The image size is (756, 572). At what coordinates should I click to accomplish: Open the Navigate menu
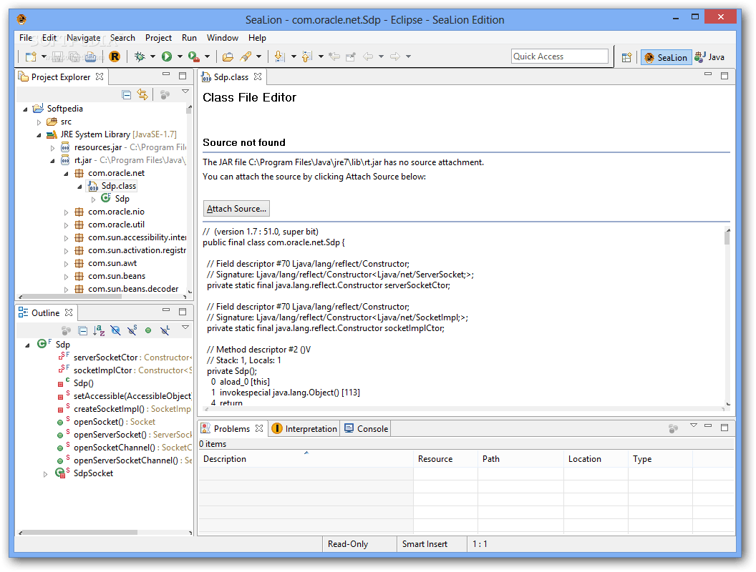click(84, 38)
